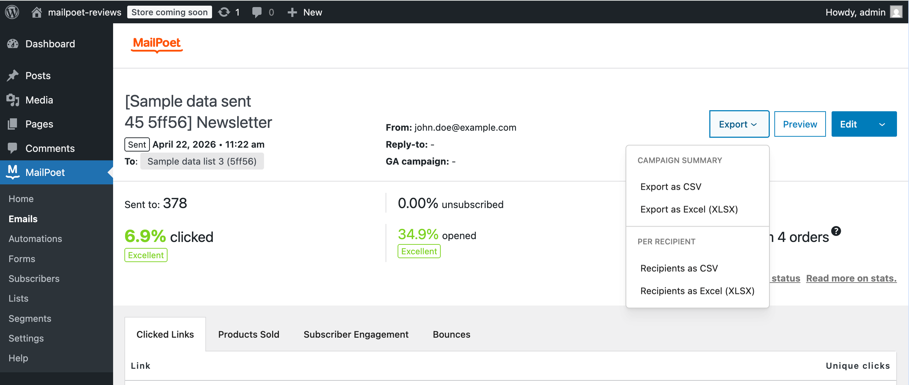Open the Edit button dropdown arrow
The height and width of the screenshot is (385, 909).
[882, 124]
